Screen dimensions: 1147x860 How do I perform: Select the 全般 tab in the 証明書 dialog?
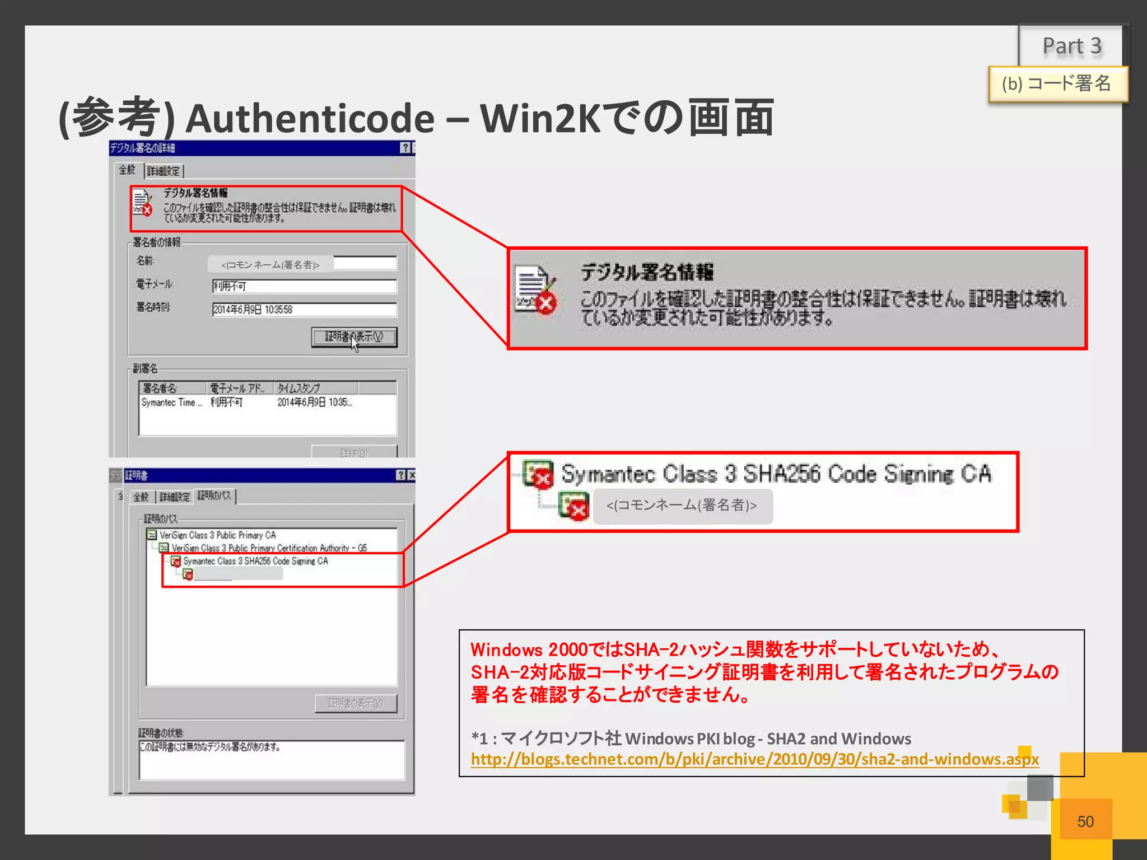click(141, 497)
